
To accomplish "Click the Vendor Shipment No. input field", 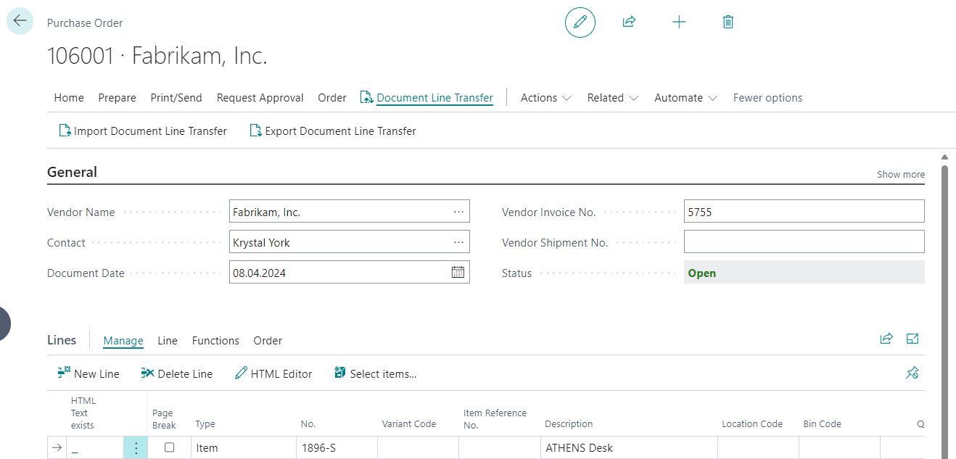I will [x=804, y=242].
